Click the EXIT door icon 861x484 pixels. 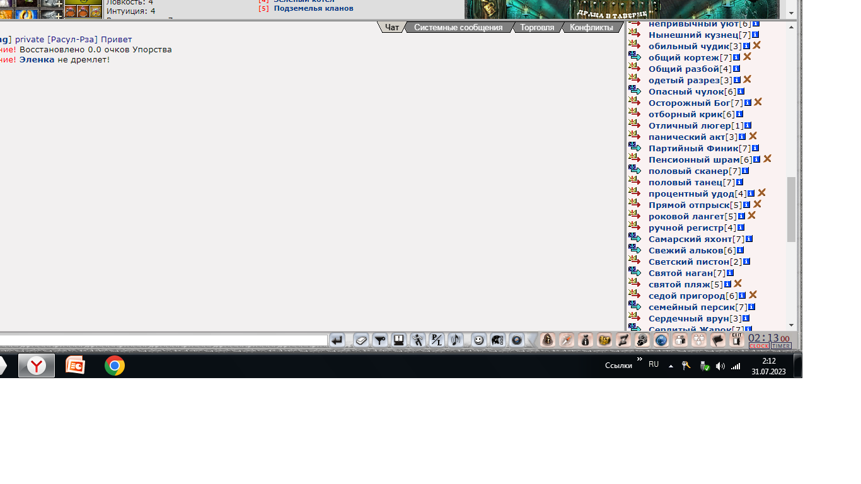coord(736,340)
